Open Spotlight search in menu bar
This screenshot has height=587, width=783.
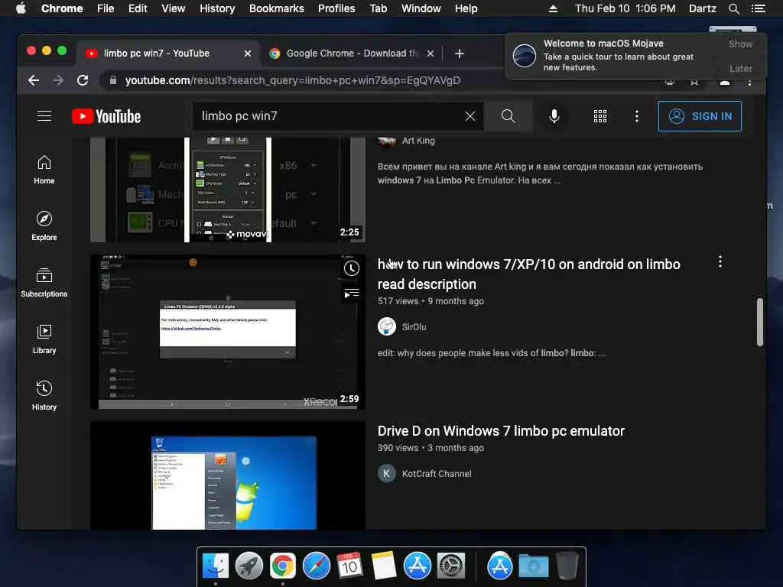(x=733, y=8)
